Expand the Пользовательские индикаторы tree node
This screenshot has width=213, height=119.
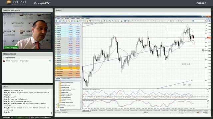pos(56,106)
